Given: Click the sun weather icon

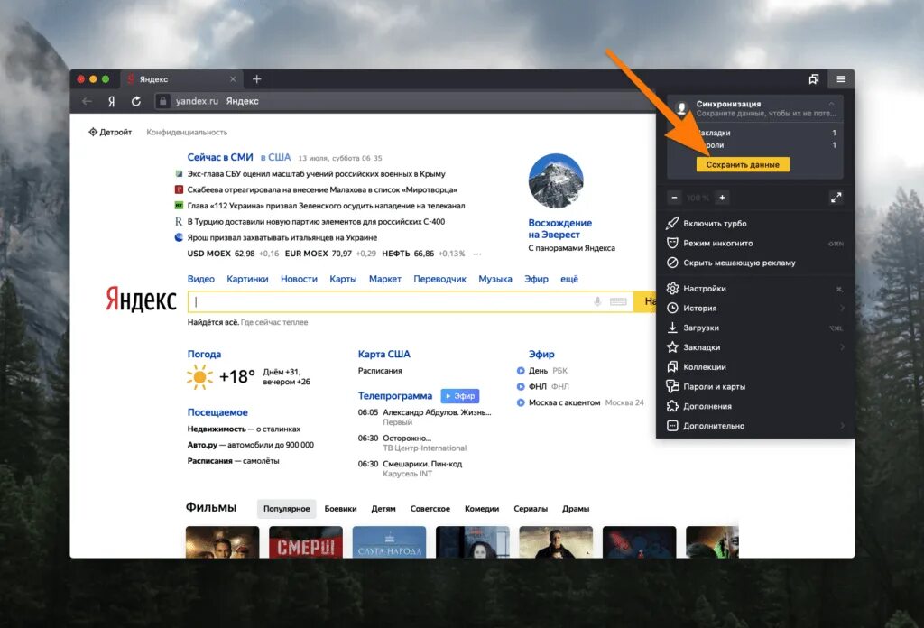Looking at the screenshot, I should point(199,377).
